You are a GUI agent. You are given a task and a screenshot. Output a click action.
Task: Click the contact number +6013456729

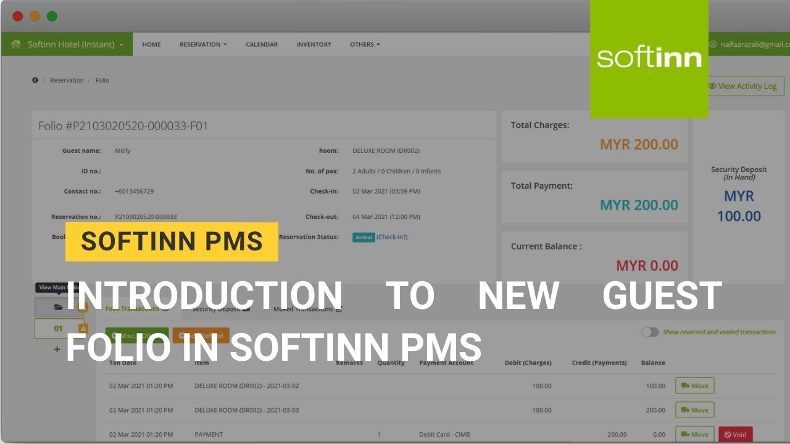click(x=134, y=191)
